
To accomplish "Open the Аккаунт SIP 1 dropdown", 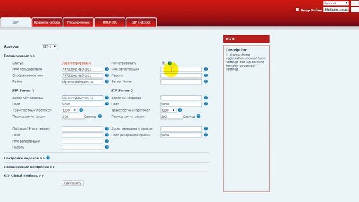I will [x=49, y=47].
